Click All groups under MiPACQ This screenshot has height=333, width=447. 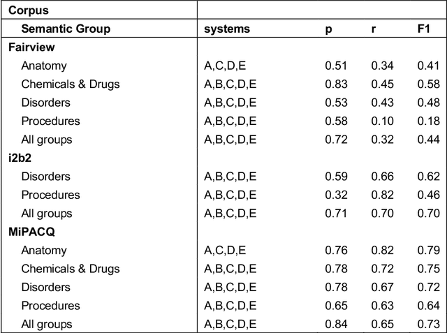pyautogui.click(x=46, y=324)
